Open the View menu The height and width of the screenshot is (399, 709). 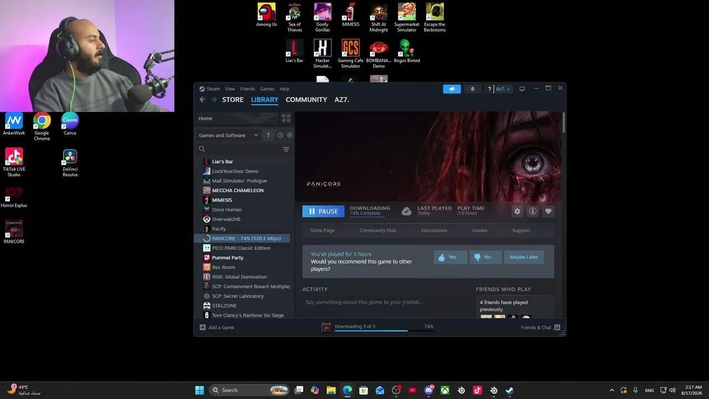tap(230, 89)
